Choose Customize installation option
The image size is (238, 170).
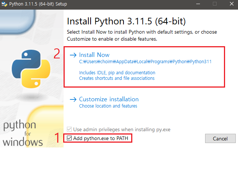pos(109,99)
